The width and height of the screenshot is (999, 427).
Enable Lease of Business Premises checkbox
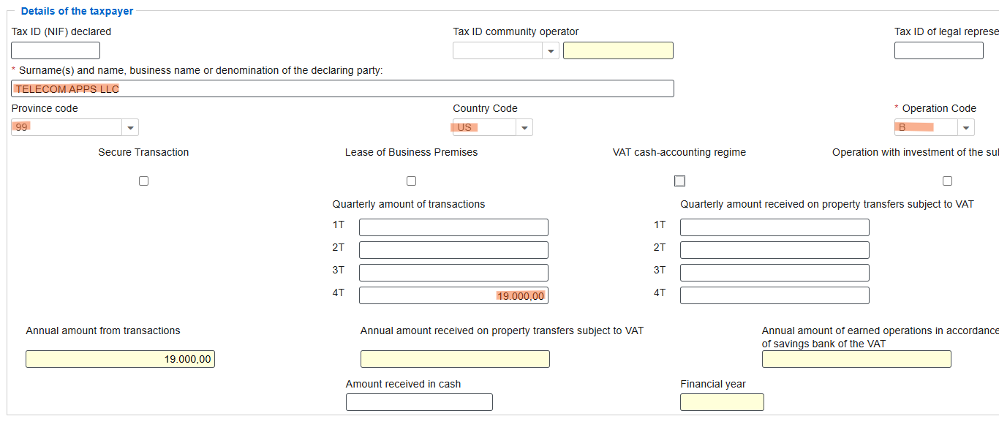(411, 181)
